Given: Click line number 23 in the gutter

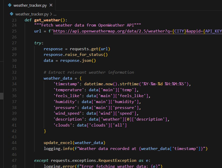Looking at the screenshot, I should [x=14, y=20].
